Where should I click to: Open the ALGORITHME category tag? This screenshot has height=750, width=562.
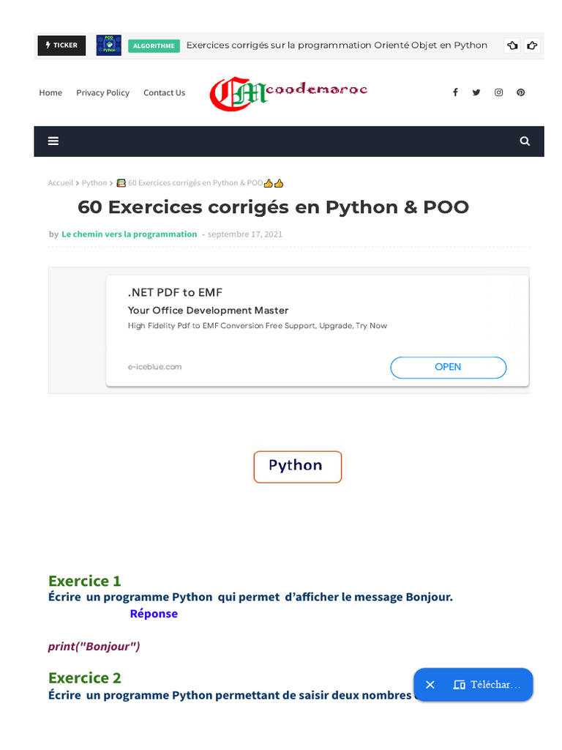tap(154, 45)
